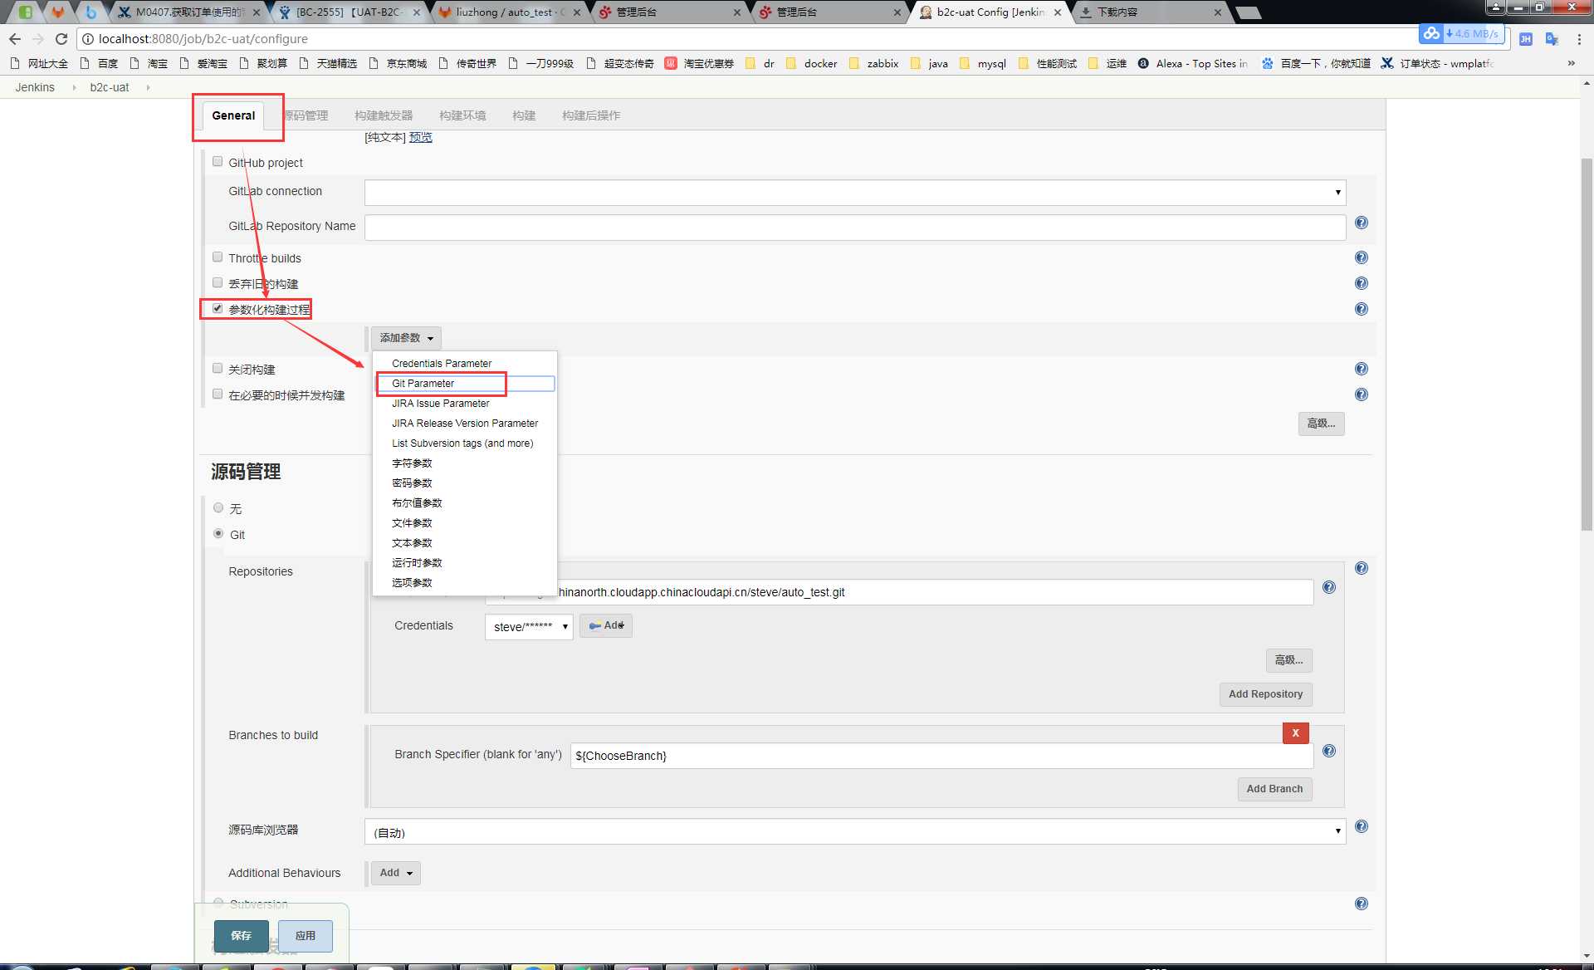Switch to 构建触发器 tab
Viewport: 1594px width, 970px height.
coord(384,115)
